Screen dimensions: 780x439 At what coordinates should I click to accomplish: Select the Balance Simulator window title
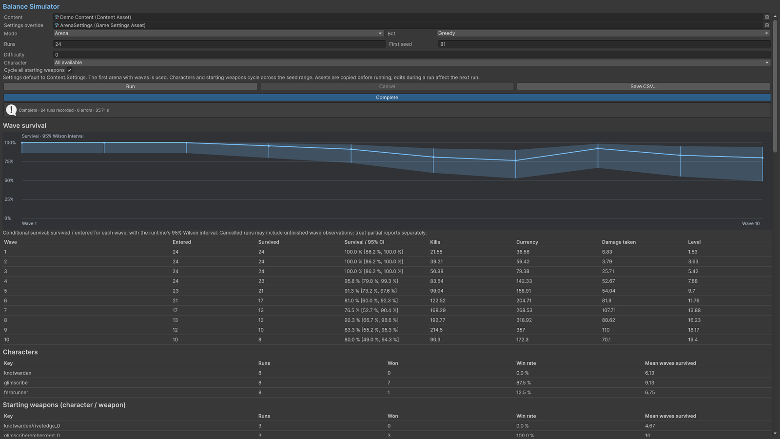[x=31, y=6]
